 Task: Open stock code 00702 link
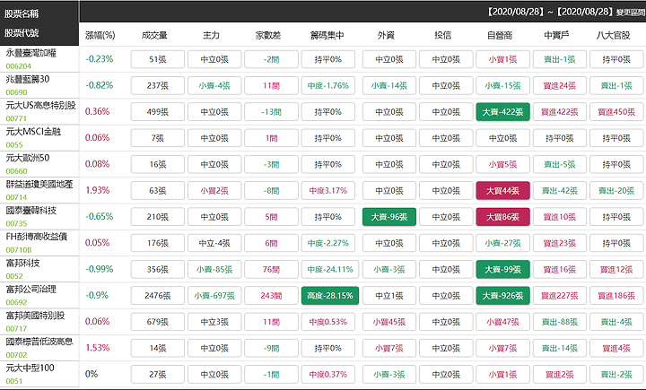(16, 355)
